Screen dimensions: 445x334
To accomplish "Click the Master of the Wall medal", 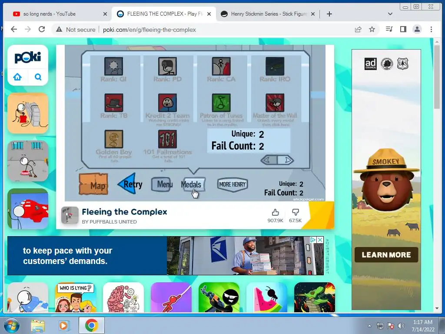I will (275, 103).
